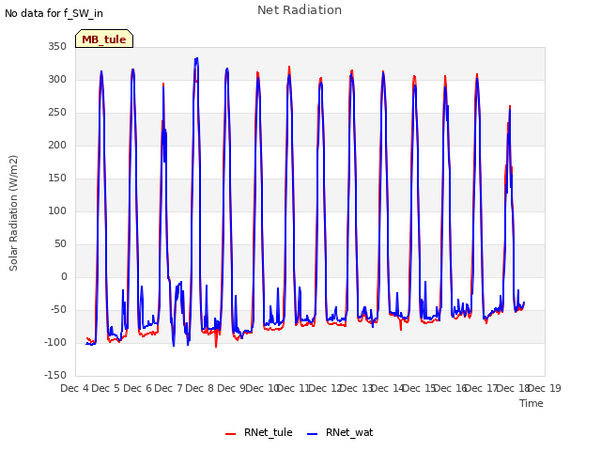Click the MB_tule annotation label
Viewport: 601px width, 451px height.
pos(104,39)
